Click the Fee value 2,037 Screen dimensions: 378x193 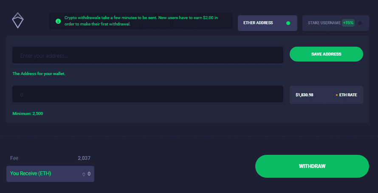click(84, 158)
